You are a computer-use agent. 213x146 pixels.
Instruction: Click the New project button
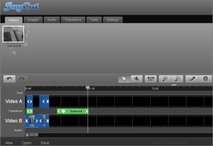pos(9,143)
